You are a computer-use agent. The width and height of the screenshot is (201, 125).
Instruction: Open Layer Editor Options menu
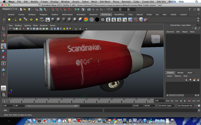pos(178,76)
